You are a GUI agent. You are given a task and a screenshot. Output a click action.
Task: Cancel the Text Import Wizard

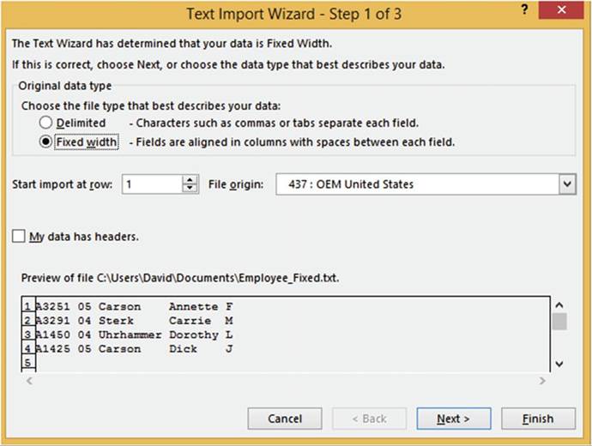coord(285,419)
